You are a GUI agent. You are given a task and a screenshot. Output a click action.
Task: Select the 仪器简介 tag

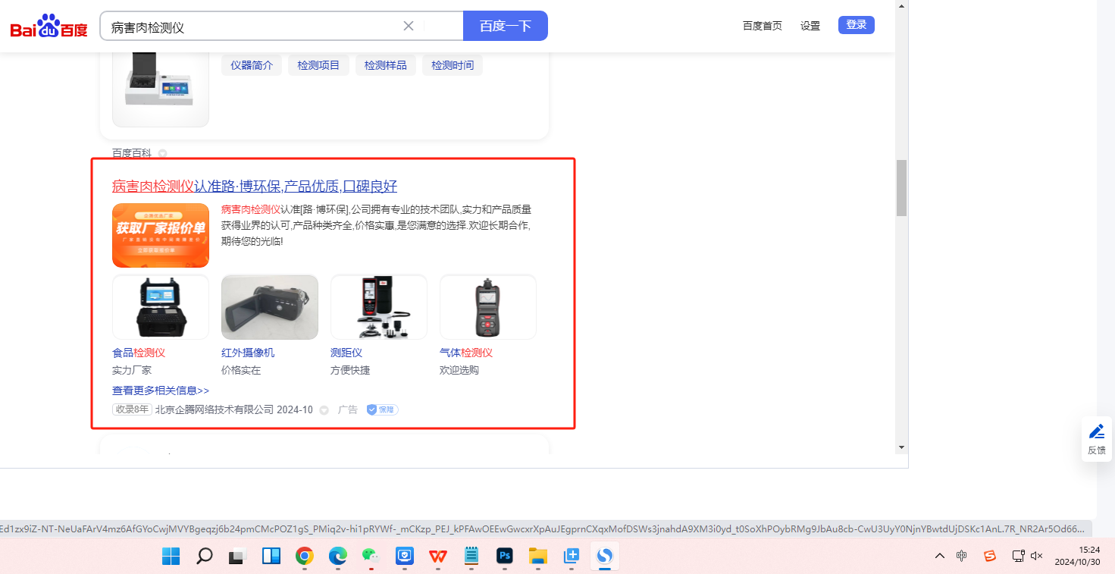252,65
